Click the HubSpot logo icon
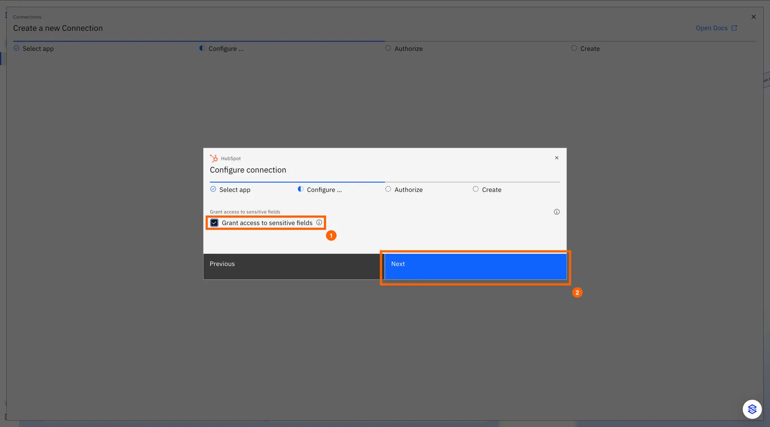 click(x=214, y=158)
